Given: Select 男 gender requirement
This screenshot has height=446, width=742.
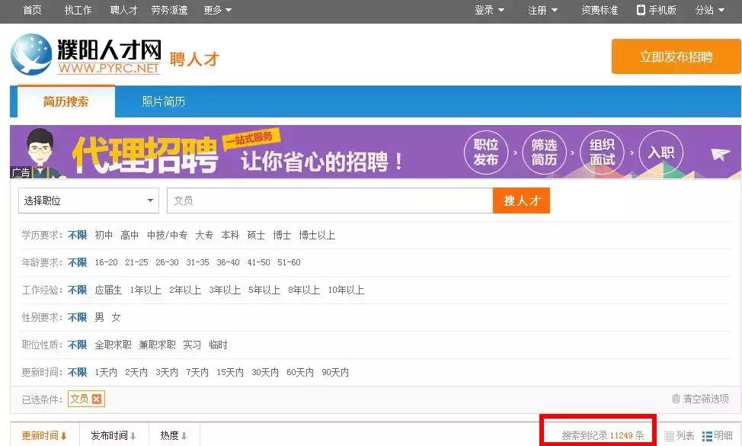Looking at the screenshot, I should (x=99, y=317).
